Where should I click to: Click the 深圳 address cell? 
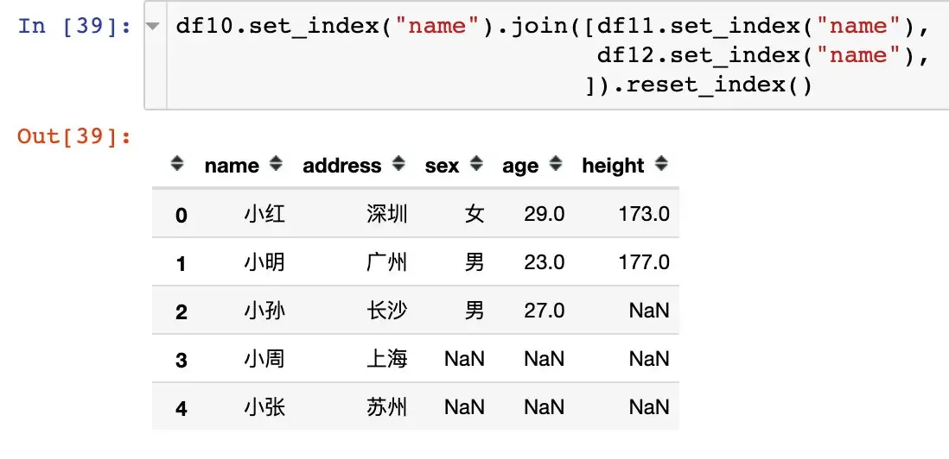pos(386,214)
